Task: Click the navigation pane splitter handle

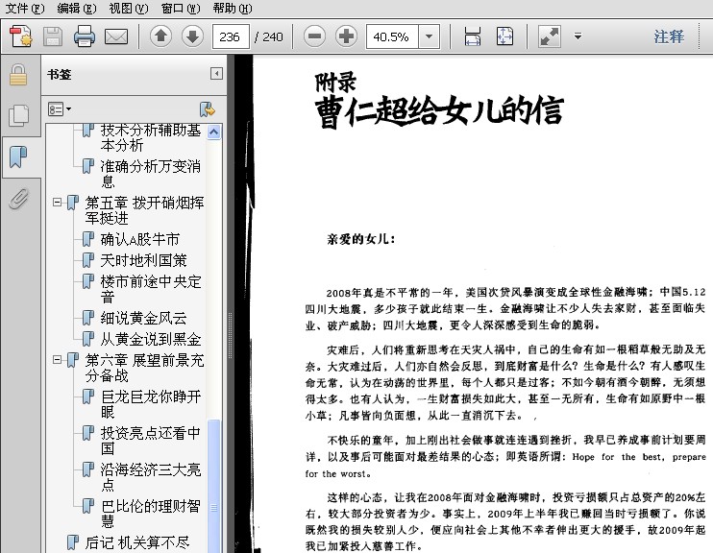Action: point(230,335)
